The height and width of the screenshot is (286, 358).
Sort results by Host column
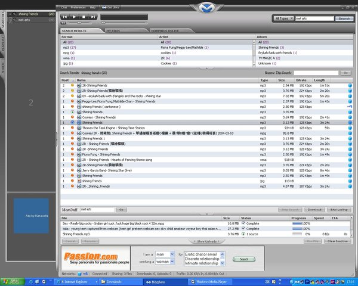[66, 80]
